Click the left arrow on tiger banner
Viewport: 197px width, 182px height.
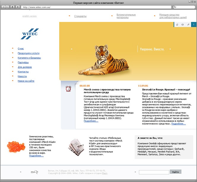(71, 49)
